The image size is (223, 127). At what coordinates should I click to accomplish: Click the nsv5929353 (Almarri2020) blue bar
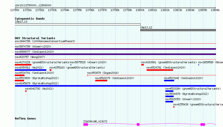[x=169, y=102]
